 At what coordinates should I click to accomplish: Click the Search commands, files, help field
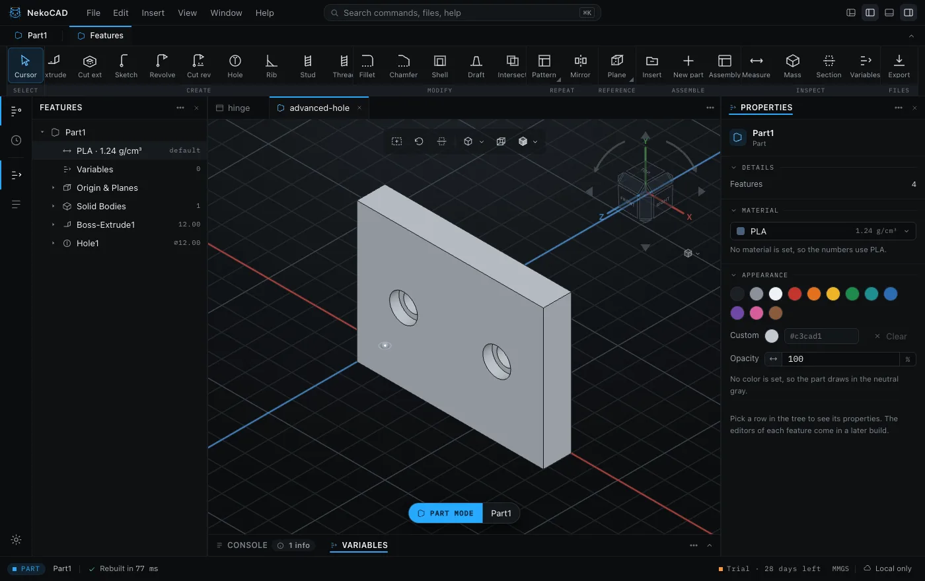(462, 13)
